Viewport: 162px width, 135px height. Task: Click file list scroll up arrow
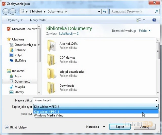point(158,40)
